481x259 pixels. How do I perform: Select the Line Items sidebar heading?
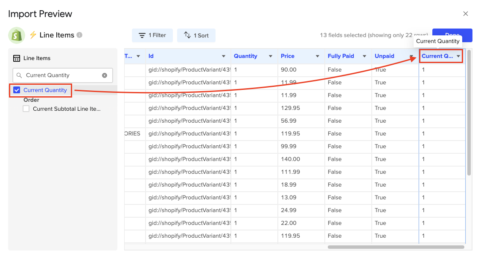pos(37,58)
